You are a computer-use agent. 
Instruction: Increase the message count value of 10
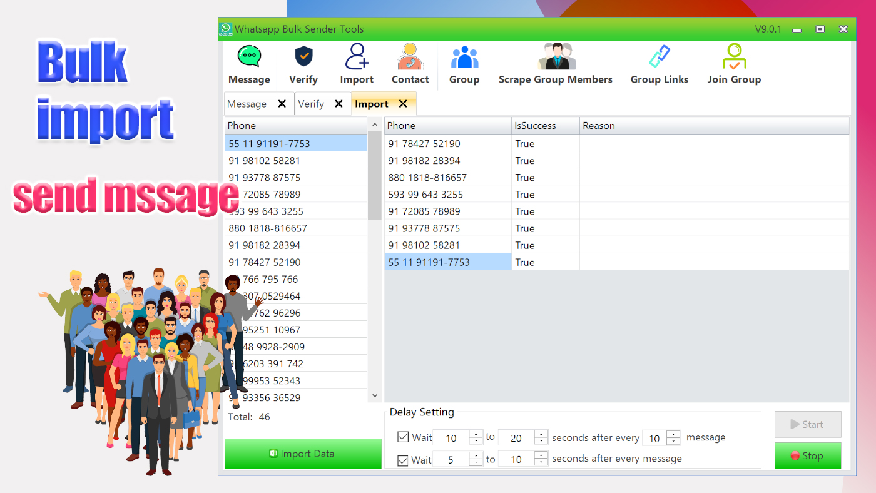tap(673, 434)
